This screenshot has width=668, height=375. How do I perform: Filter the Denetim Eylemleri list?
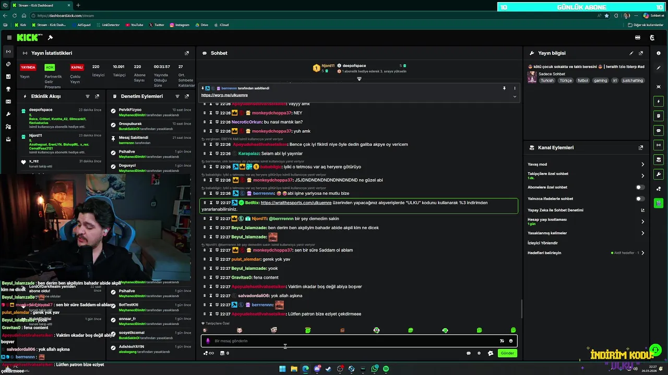click(x=177, y=96)
